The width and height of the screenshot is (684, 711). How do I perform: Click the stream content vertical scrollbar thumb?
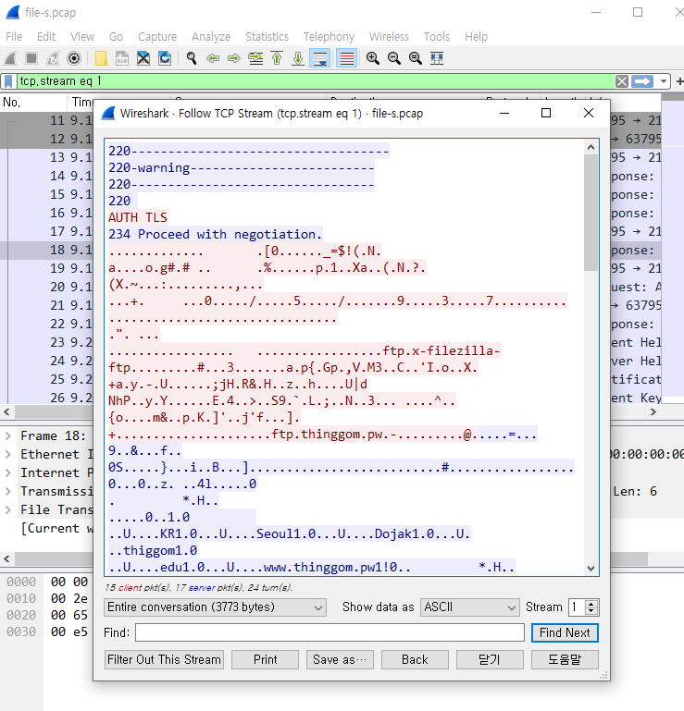591,213
